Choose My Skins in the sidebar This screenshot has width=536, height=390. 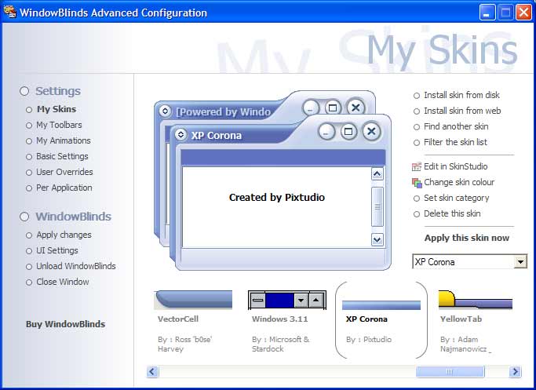pyautogui.click(x=57, y=109)
